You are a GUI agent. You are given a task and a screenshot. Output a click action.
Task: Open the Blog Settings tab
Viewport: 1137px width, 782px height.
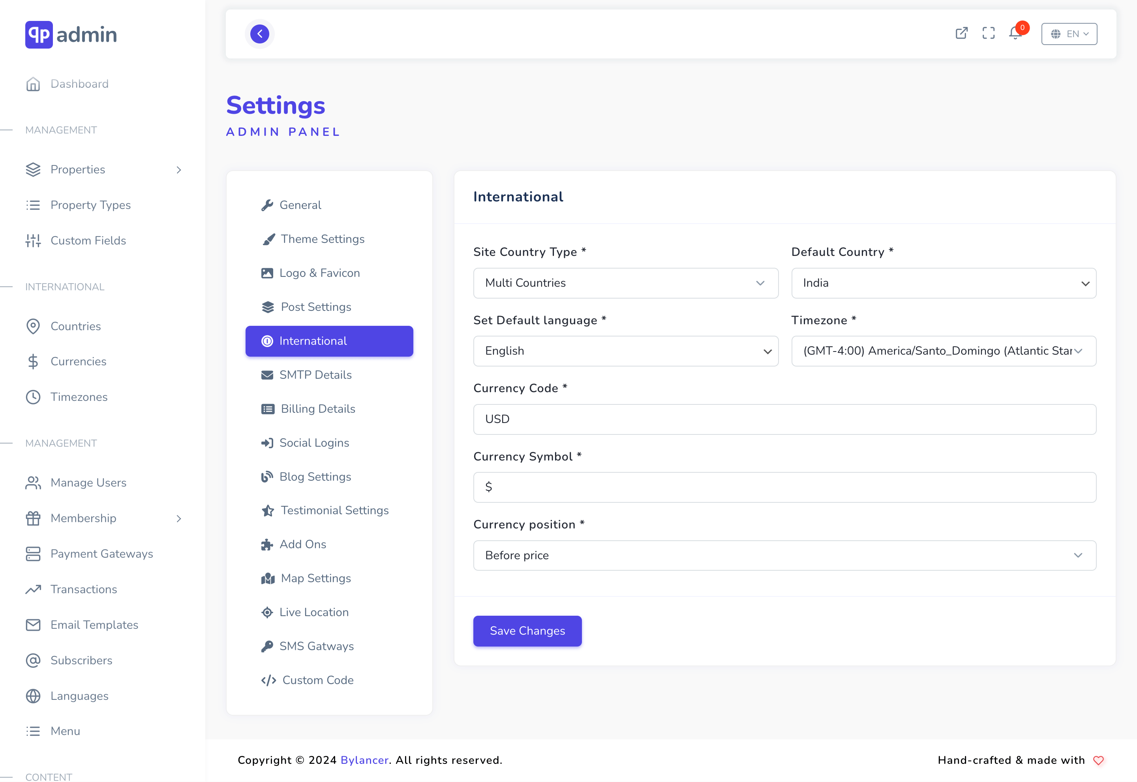(x=329, y=477)
